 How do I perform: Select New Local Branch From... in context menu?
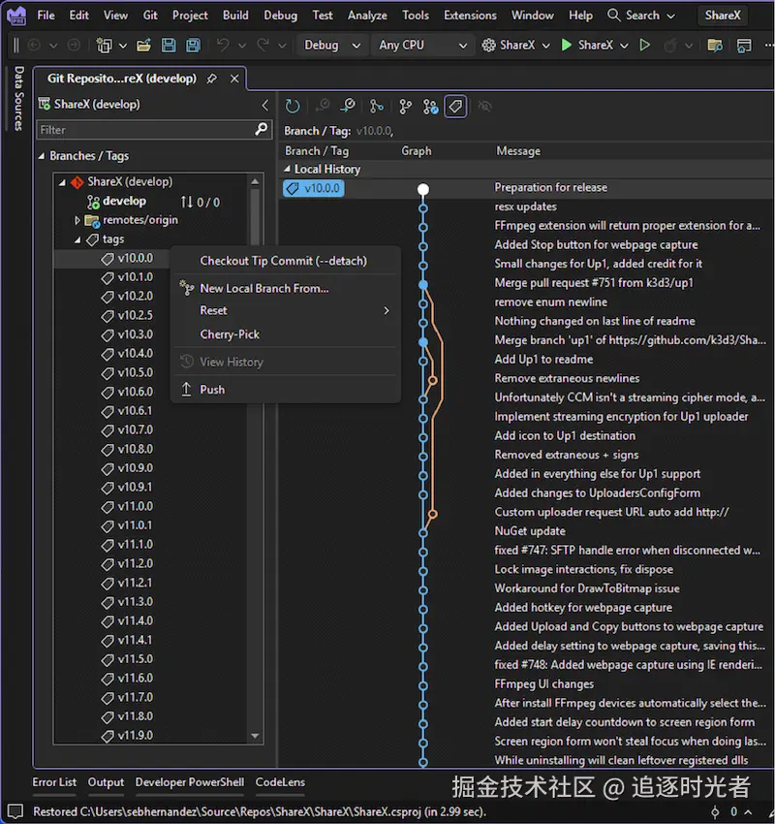click(263, 288)
